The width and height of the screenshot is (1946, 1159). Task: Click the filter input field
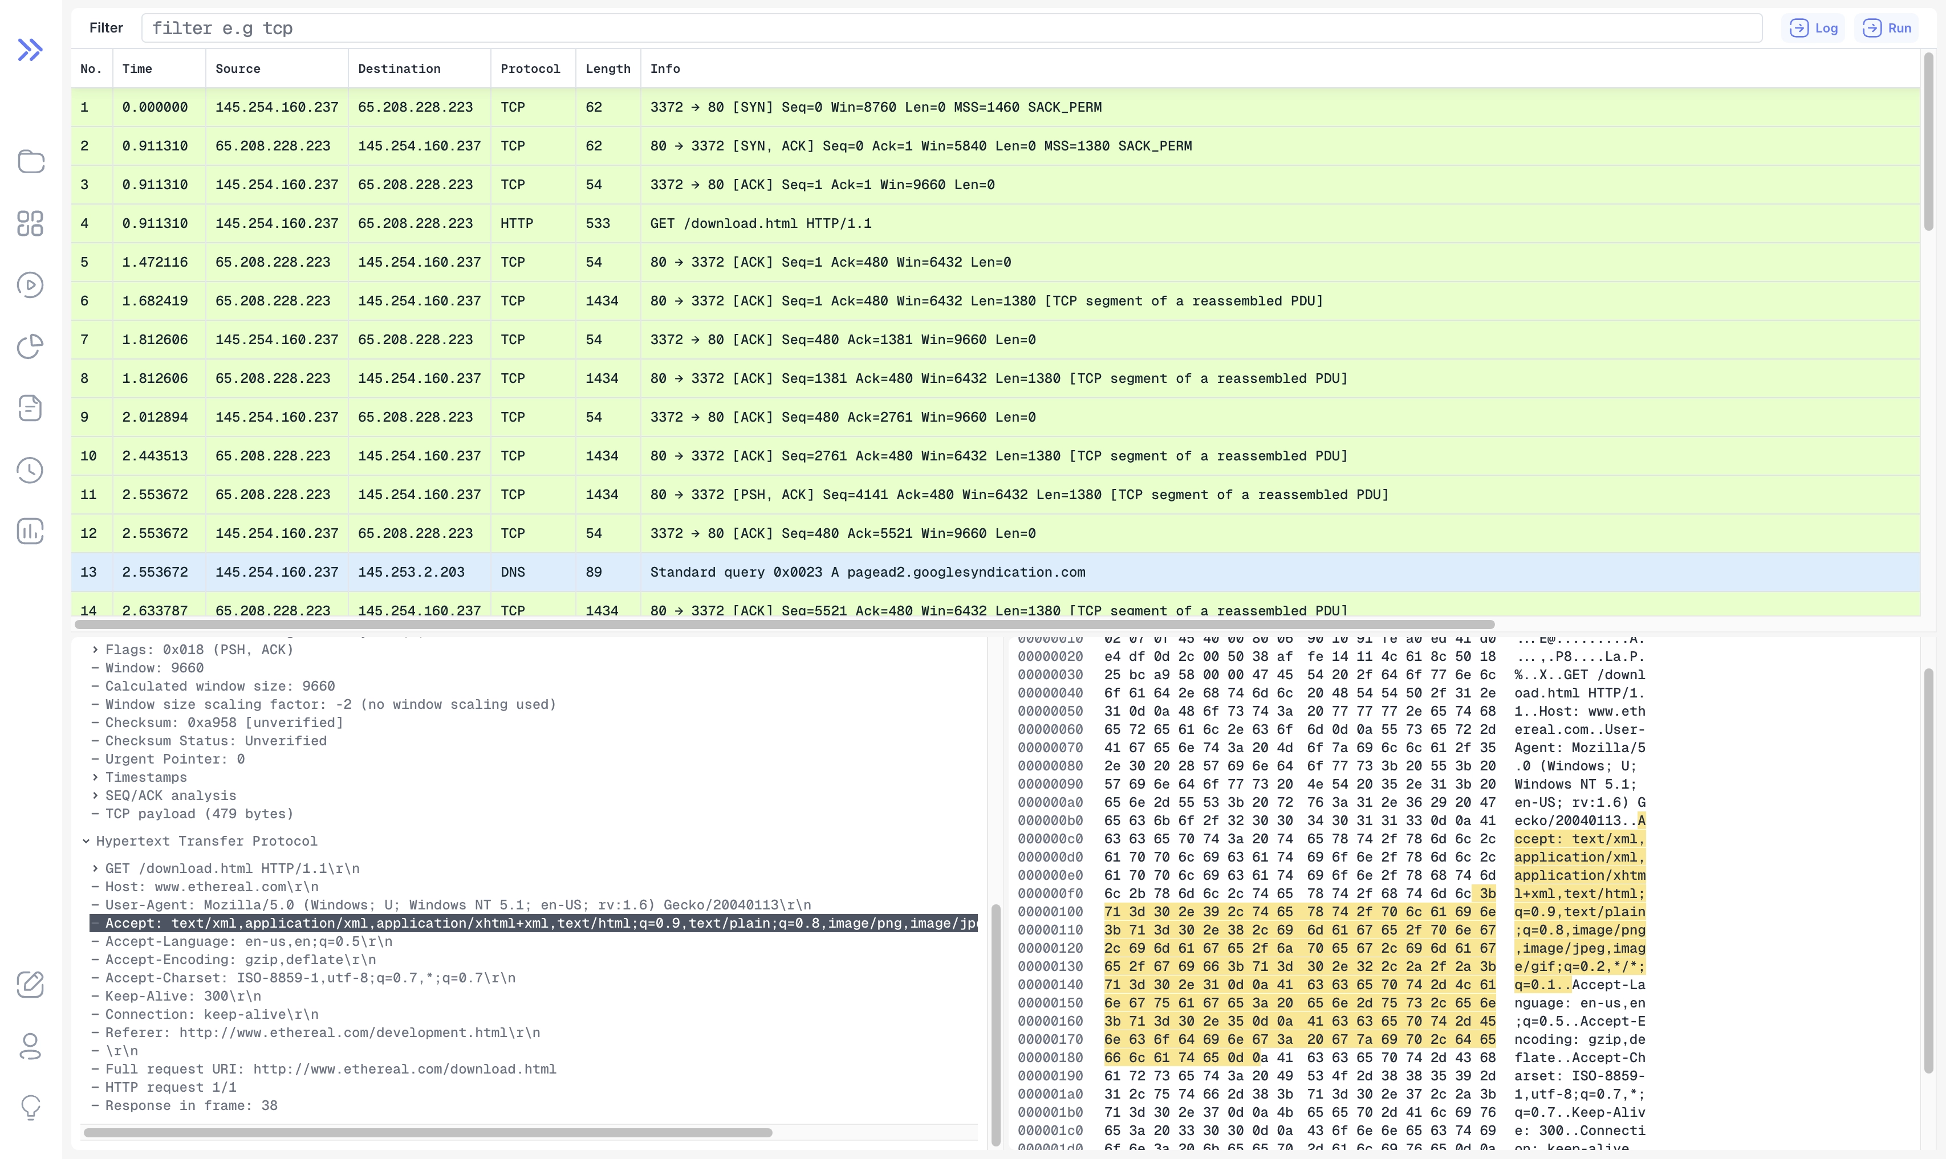pyautogui.click(x=950, y=28)
